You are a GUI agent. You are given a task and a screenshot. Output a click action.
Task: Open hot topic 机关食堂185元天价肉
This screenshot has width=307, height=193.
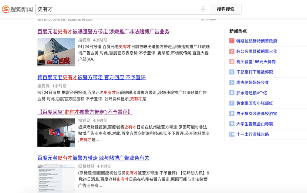(256, 62)
